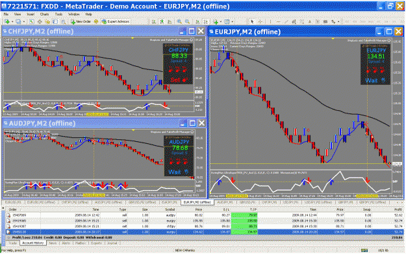Sort history by the Symbol column header
This screenshot has height=254, width=406.
tap(170, 209)
